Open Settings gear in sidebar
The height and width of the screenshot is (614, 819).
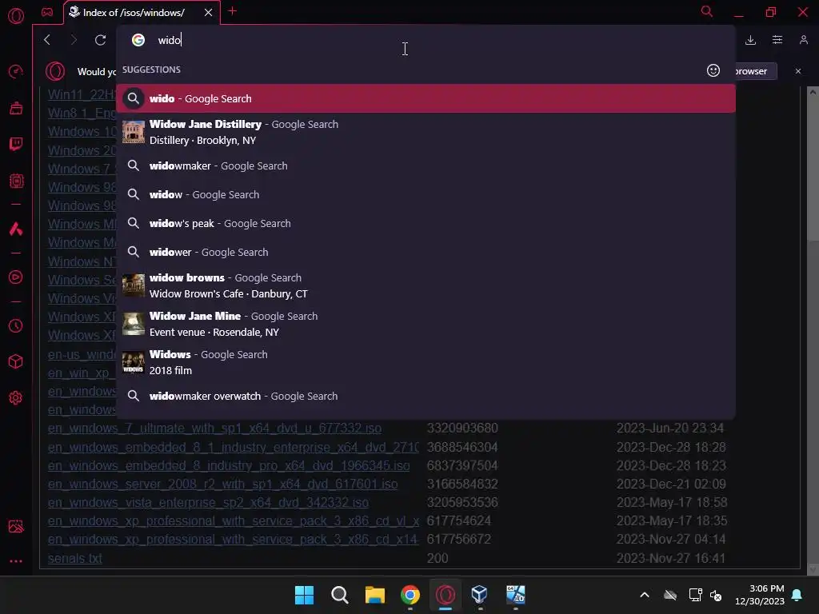coord(16,398)
